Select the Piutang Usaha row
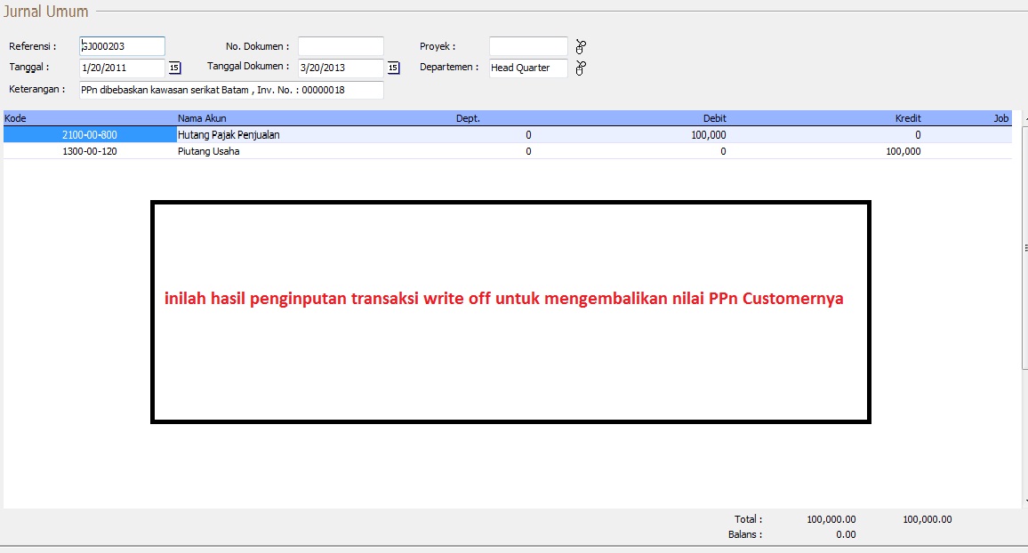1028x553 pixels. click(x=209, y=151)
